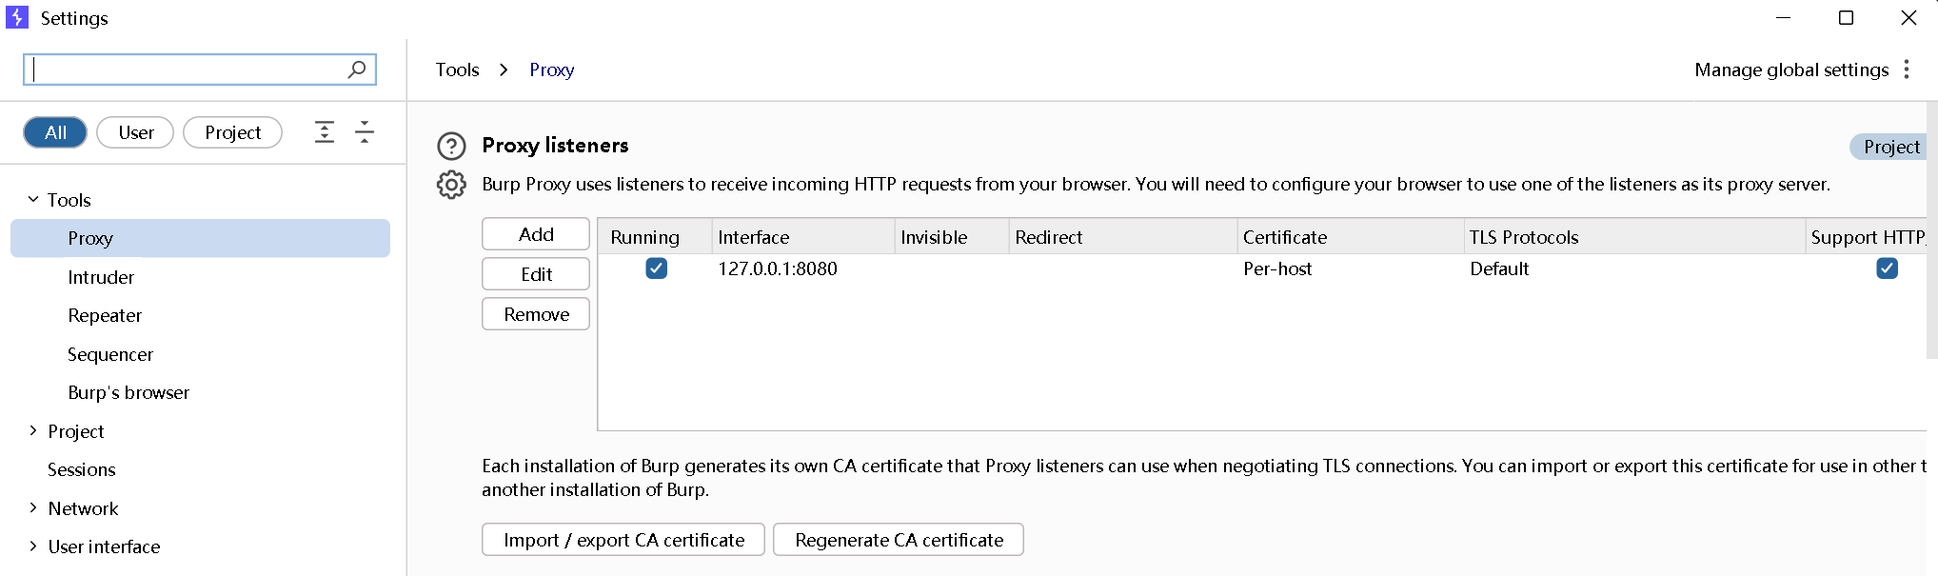
Task: Remove the selected proxy listener
Action: click(x=536, y=314)
